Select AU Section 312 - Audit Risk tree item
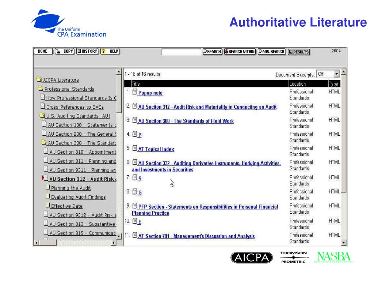The height and width of the screenshot is (281, 374). [83, 179]
